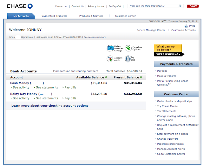
Task: Click Cash Money present balance $31,314.84
Action: coord(133,83)
